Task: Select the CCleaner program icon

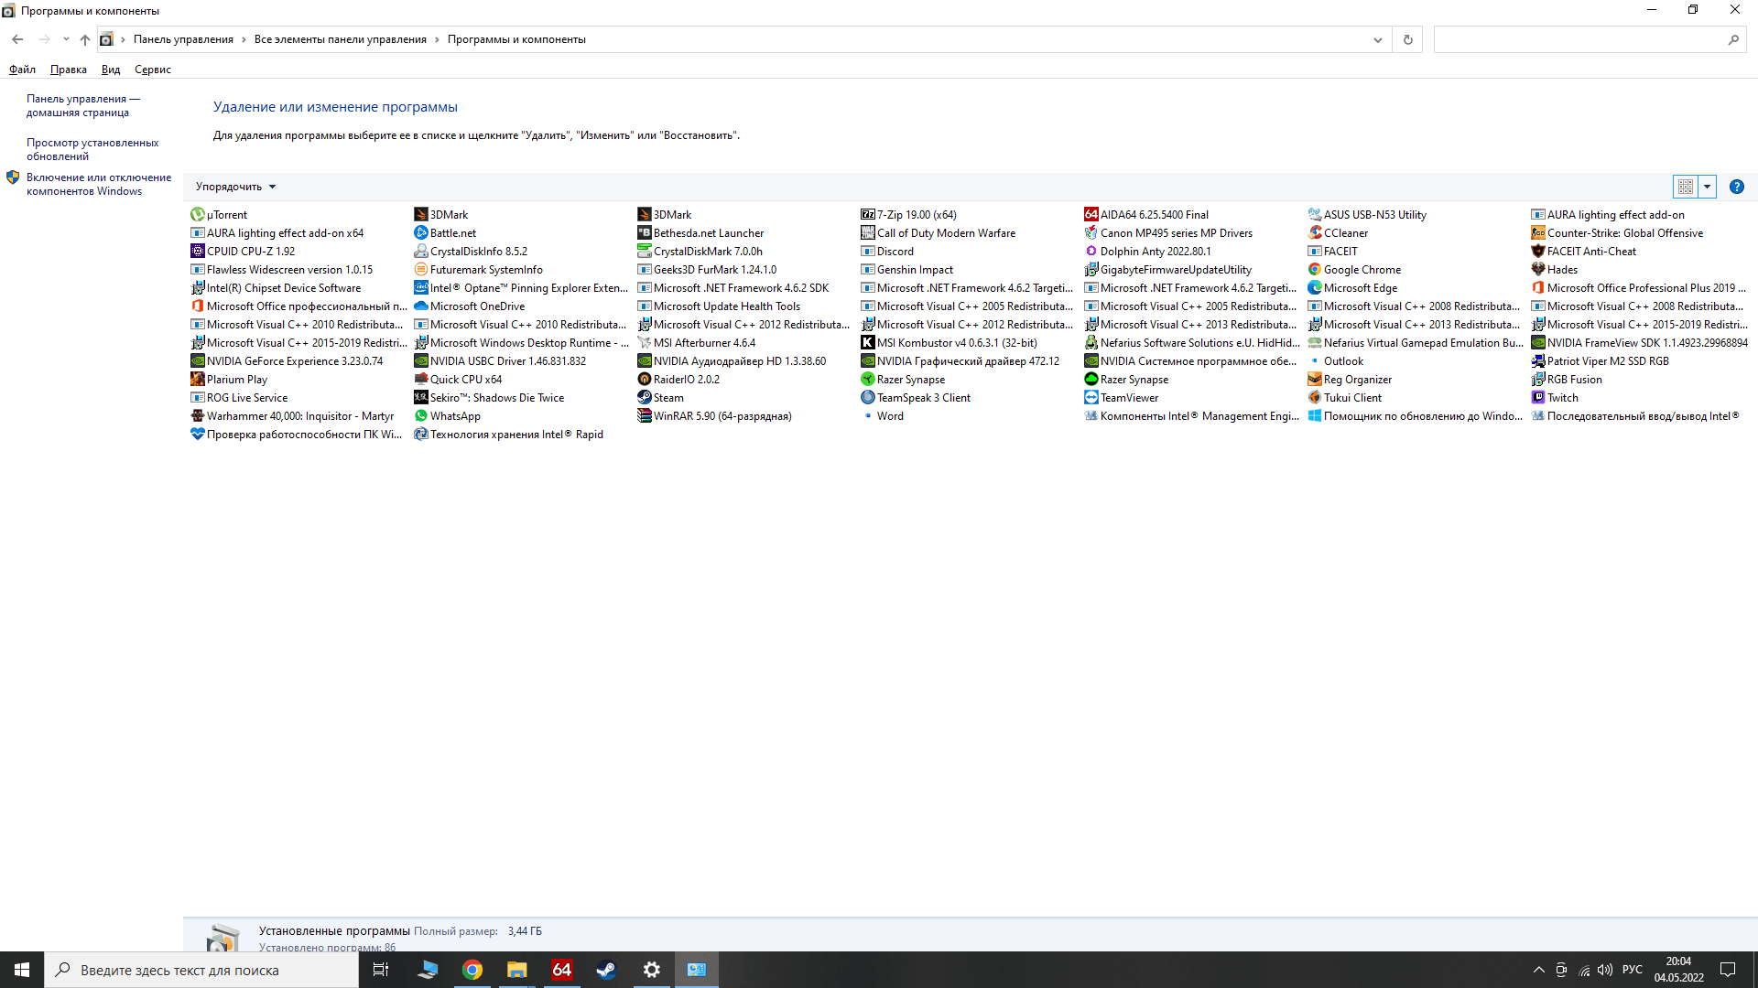Action: 1314,232
